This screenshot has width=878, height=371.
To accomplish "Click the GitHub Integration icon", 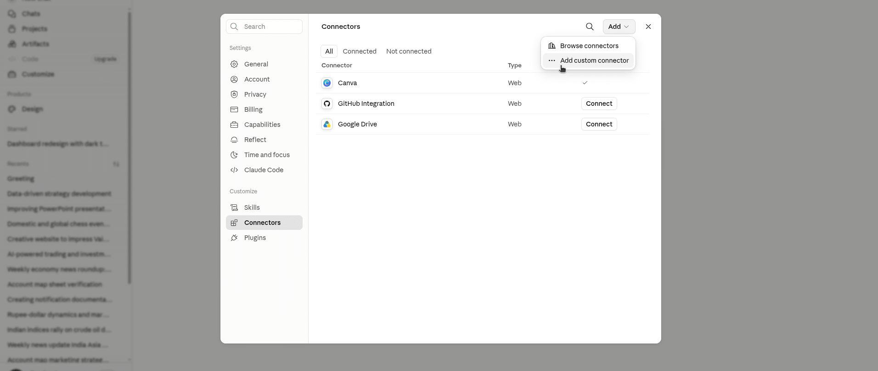I will [x=327, y=104].
